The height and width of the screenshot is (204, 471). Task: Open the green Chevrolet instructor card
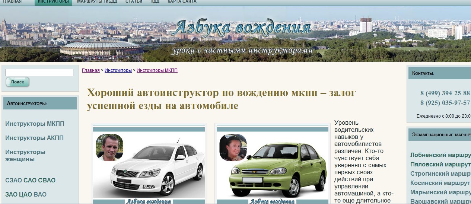click(x=272, y=164)
